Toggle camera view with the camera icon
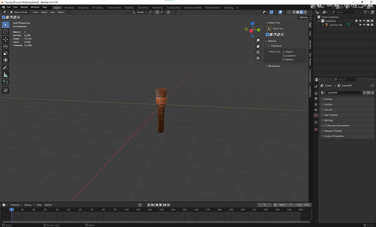Image resolution: width=376 pixels, height=227 pixels. (x=258, y=52)
